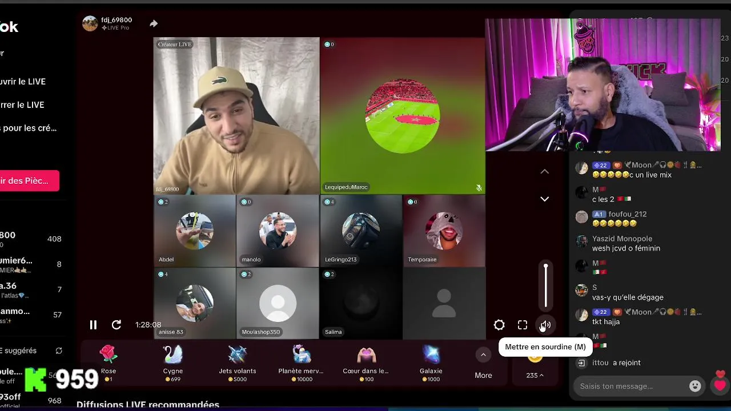Click foufou_212 username in chat
The width and height of the screenshot is (731, 411).
point(627,214)
